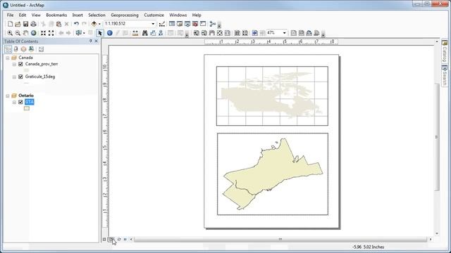Toggle visibility of the GTA layer

click(20, 102)
